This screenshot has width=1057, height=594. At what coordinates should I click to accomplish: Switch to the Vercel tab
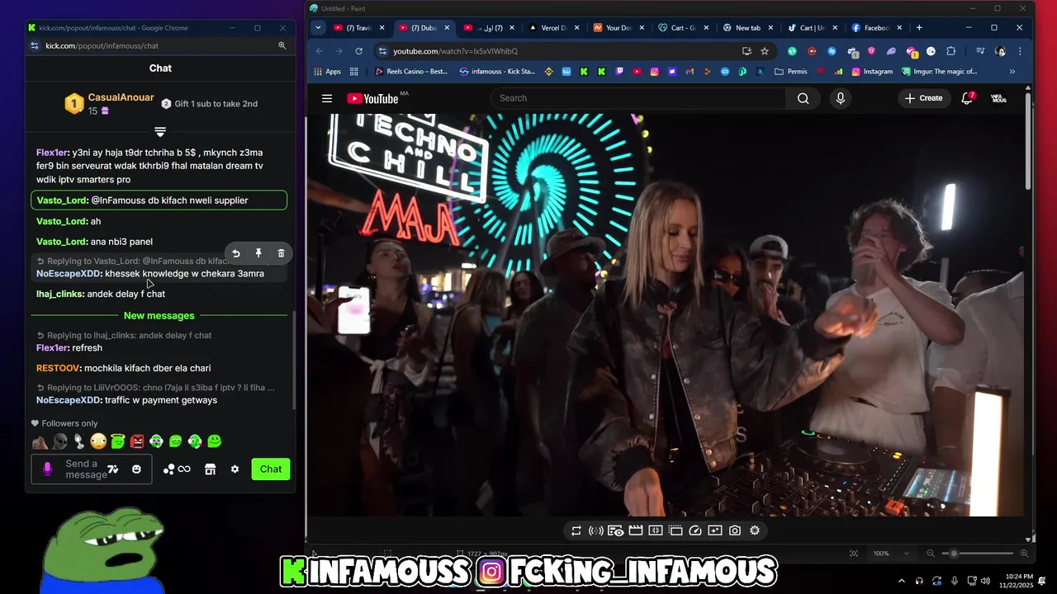click(x=554, y=28)
